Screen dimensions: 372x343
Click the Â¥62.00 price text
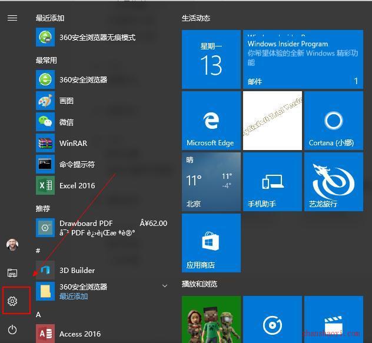pyautogui.click(x=154, y=223)
